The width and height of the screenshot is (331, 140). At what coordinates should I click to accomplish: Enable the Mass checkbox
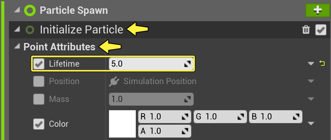tap(39, 99)
